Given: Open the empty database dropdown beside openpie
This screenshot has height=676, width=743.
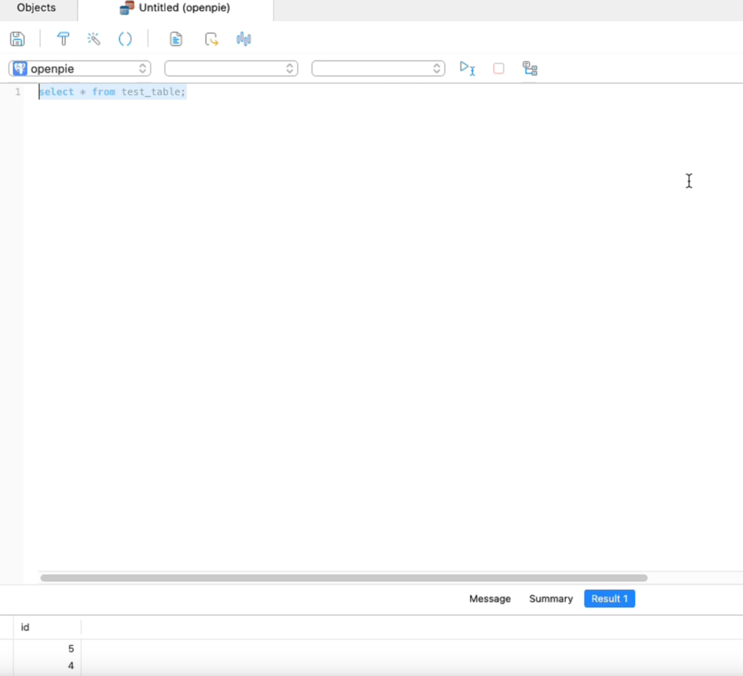Looking at the screenshot, I should click(231, 69).
